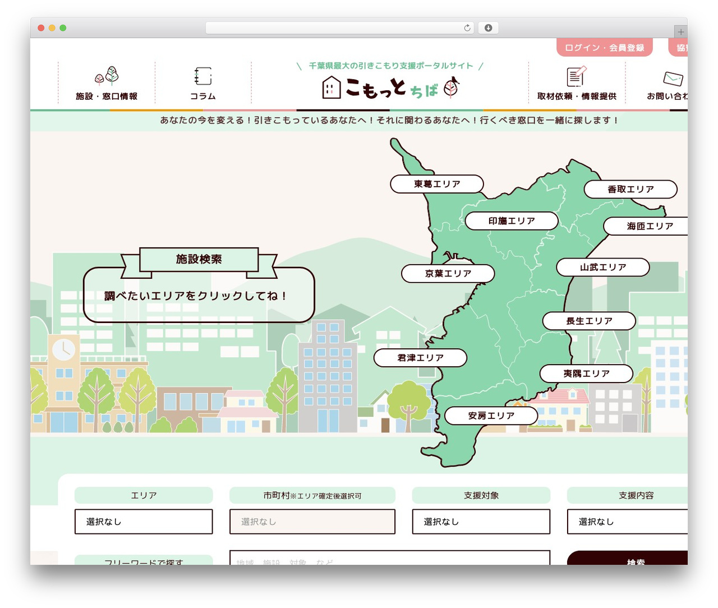Click the 施設検索 ribbon heading
The width and height of the screenshot is (718, 608).
tap(199, 259)
